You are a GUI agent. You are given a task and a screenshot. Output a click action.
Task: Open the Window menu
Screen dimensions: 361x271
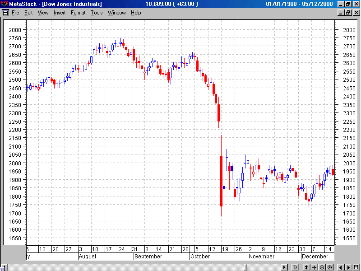[x=116, y=13]
